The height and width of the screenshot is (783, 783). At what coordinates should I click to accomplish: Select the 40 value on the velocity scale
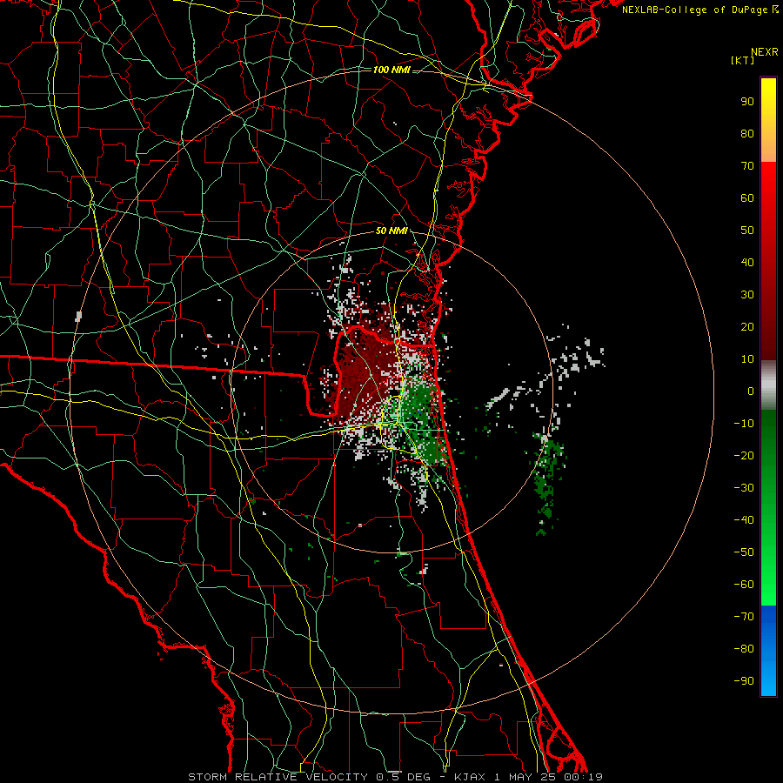click(x=747, y=262)
